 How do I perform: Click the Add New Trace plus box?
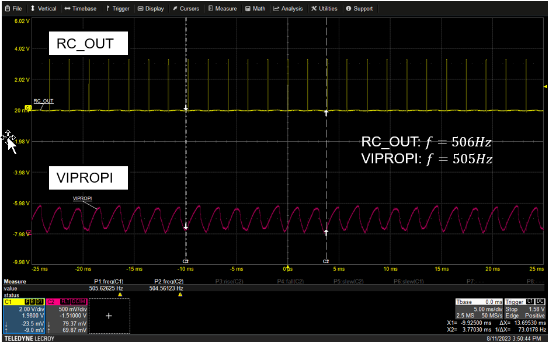click(109, 315)
